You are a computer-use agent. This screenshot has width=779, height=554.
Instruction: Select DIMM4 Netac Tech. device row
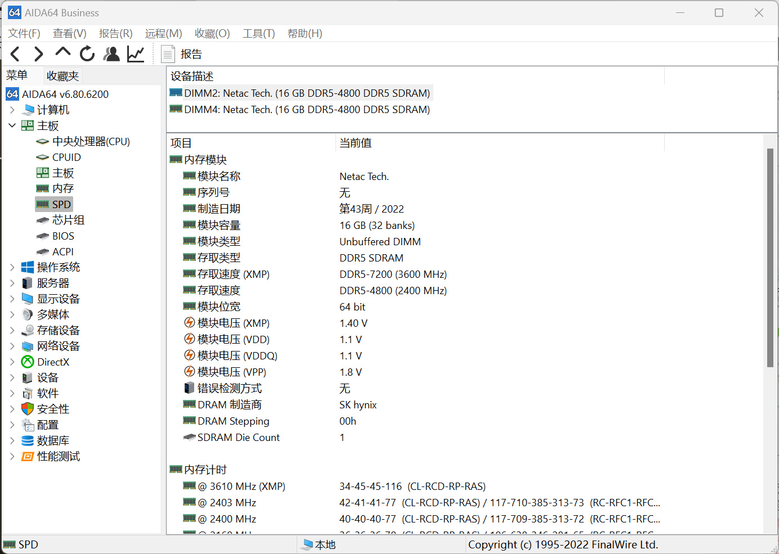(301, 110)
